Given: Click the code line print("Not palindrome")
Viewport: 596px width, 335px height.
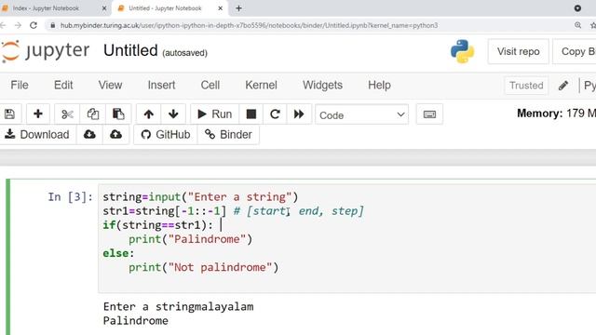Looking at the screenshot, I should [203, 267].
